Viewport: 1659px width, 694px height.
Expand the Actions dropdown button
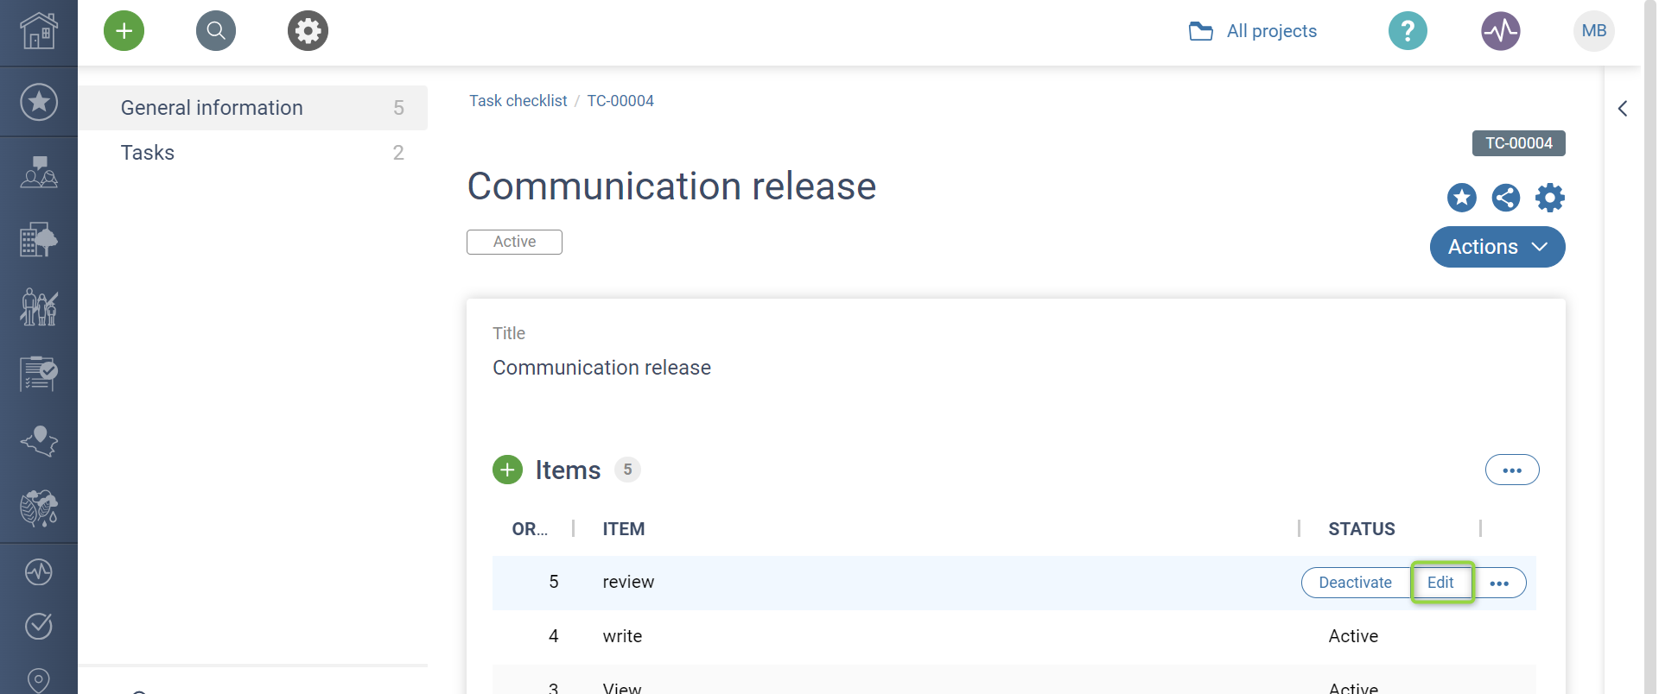pos(1497,247)
